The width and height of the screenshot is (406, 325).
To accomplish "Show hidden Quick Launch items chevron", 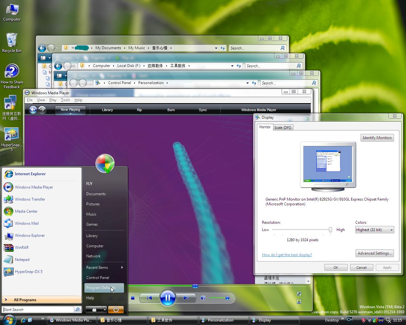I will coord(43,319).
